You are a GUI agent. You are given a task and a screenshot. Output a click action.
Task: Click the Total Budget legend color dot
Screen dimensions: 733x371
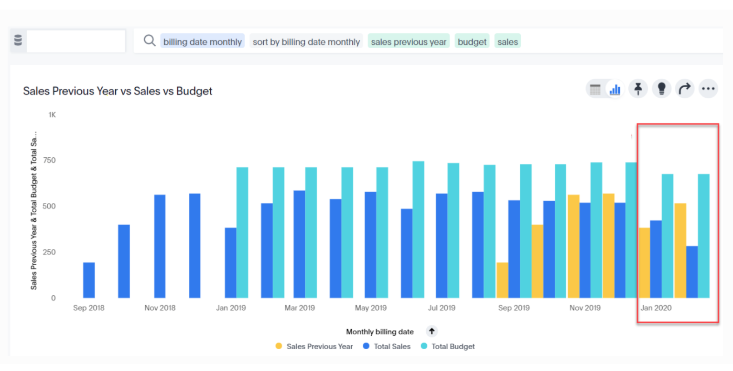tap(424, 347)
